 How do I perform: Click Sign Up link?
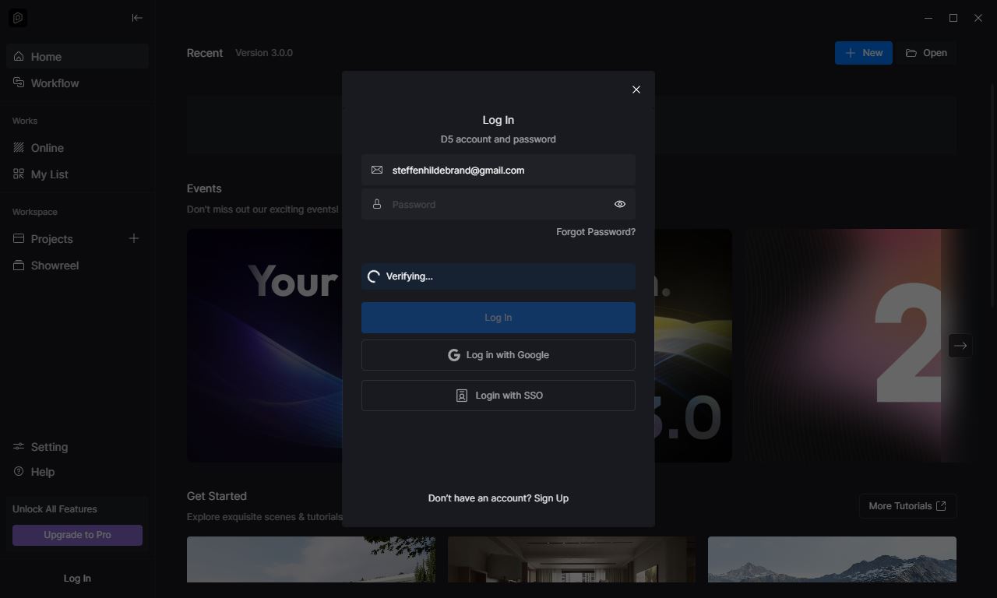click(551, 498)
